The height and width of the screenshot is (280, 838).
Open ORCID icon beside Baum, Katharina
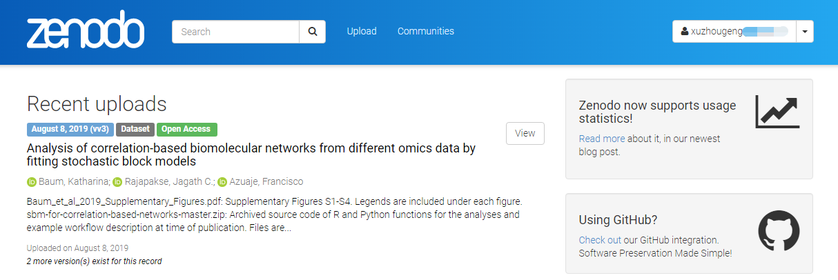pos(31,182)
